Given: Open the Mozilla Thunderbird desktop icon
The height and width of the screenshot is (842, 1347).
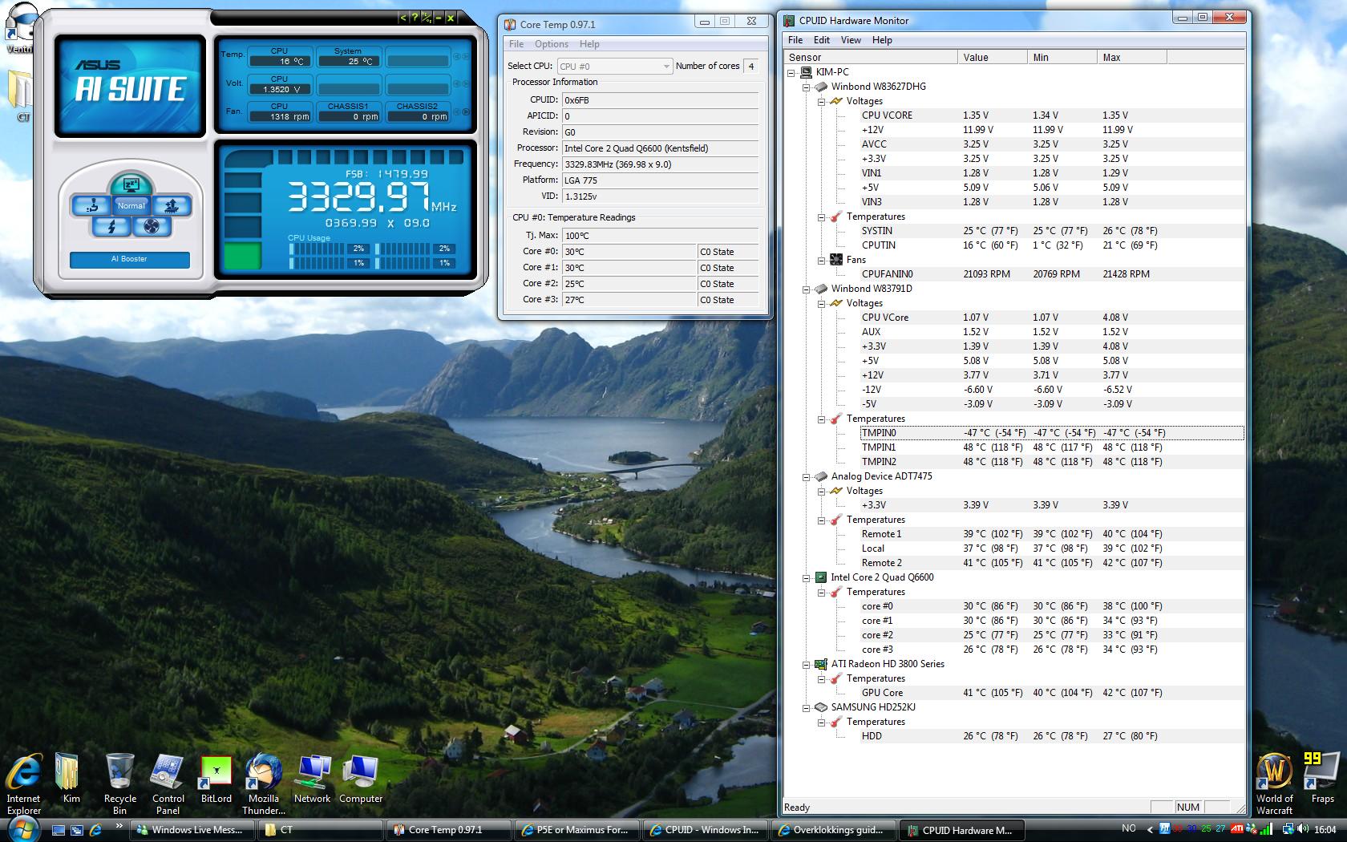Looking at the screenshot, I should tap(264, 784).
